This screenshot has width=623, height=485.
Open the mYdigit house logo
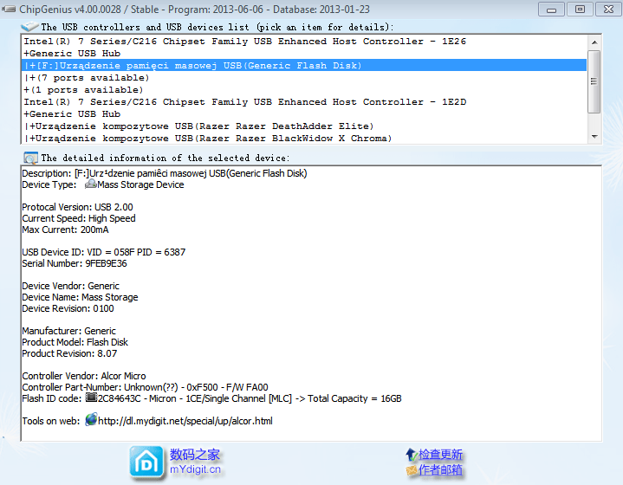(146, 462)
